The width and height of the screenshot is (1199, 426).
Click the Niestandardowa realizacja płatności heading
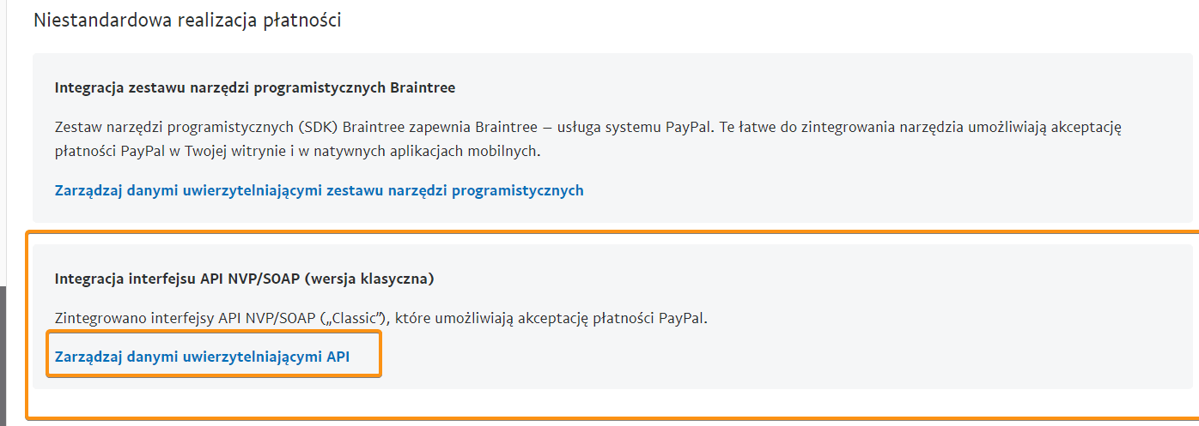(x=187, y=21)
